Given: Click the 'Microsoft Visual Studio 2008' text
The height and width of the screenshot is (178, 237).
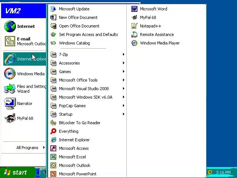Looking at the screenshot, I should click(x=84, y=89).
